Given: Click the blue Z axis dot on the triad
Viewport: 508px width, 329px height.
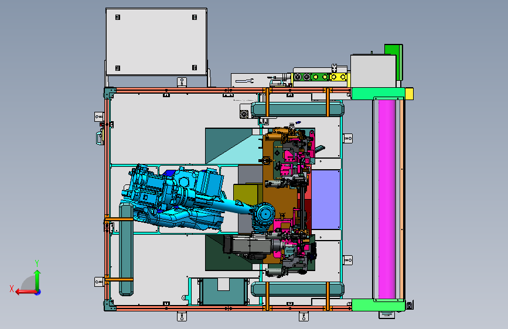Looking at the screenshot, I should pyautogui.click(x=38, y=292).
